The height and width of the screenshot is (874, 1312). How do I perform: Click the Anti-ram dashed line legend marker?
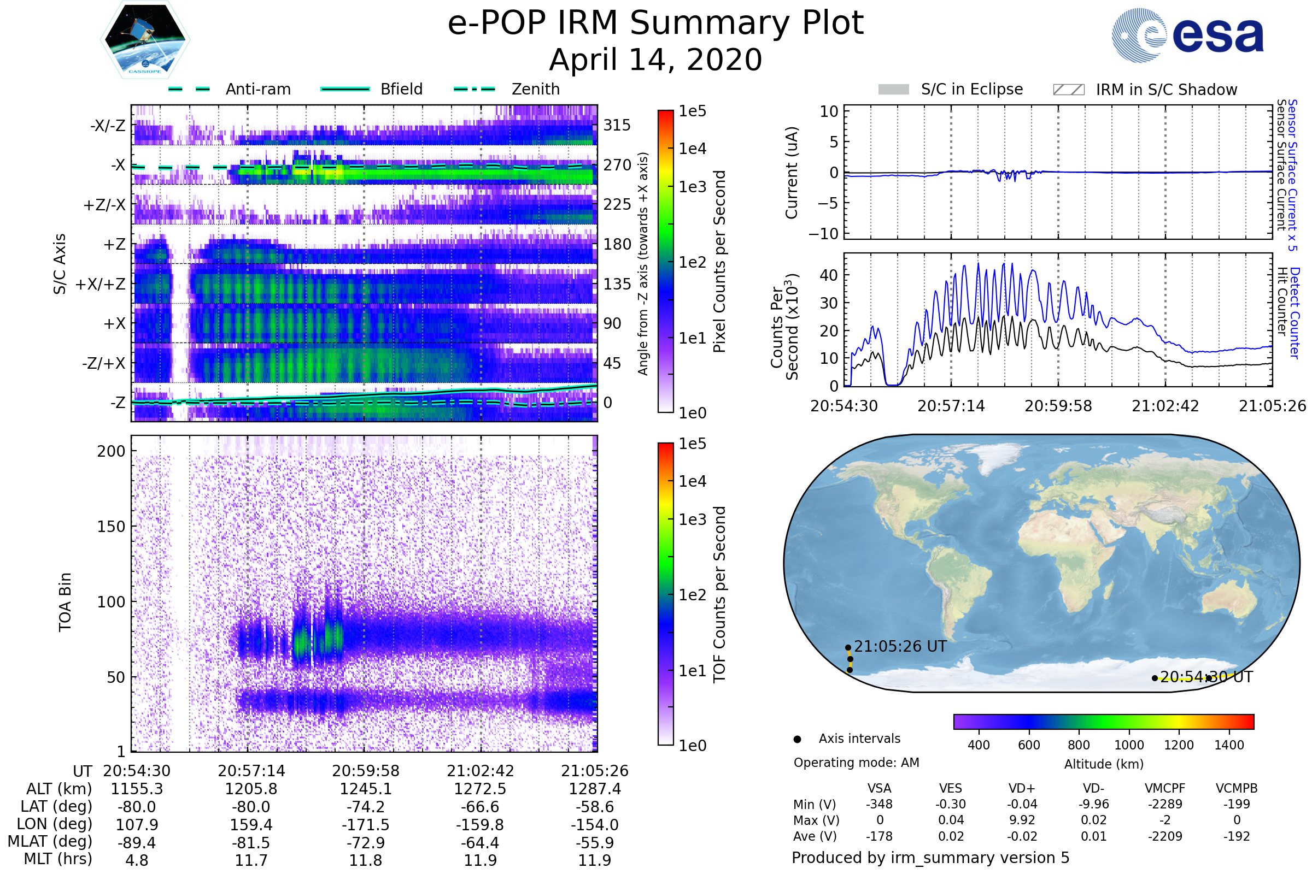pos(189,89)
